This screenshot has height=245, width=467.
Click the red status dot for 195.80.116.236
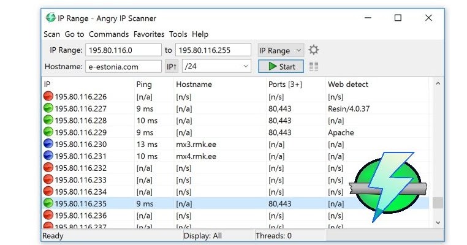tap(48, 215)
